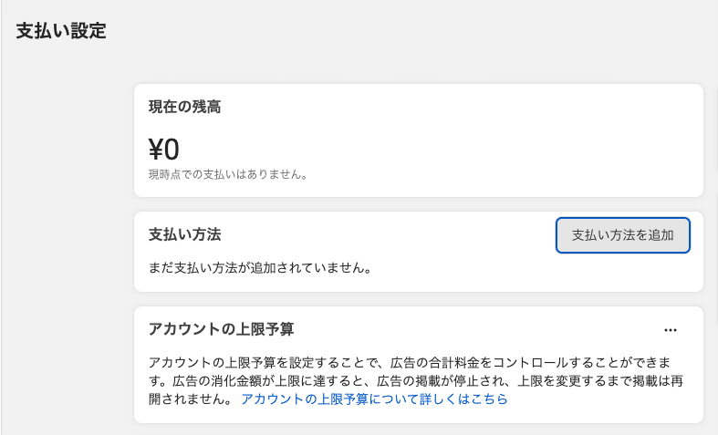Open the three-dot menu for アカウントの上限予算
The height and width of the screenshot is (435, 718).
(x=671, y=330)
